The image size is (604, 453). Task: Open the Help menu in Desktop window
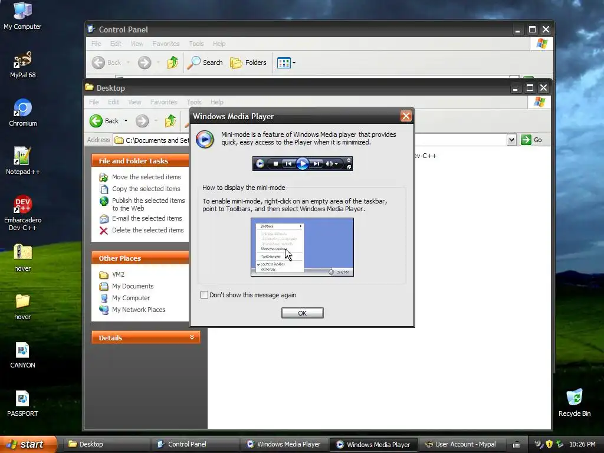(217, 102)
